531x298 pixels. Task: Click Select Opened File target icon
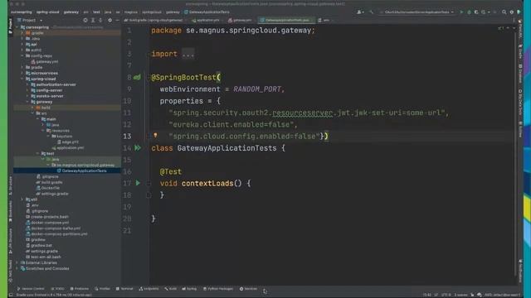[x=85, y=20]
